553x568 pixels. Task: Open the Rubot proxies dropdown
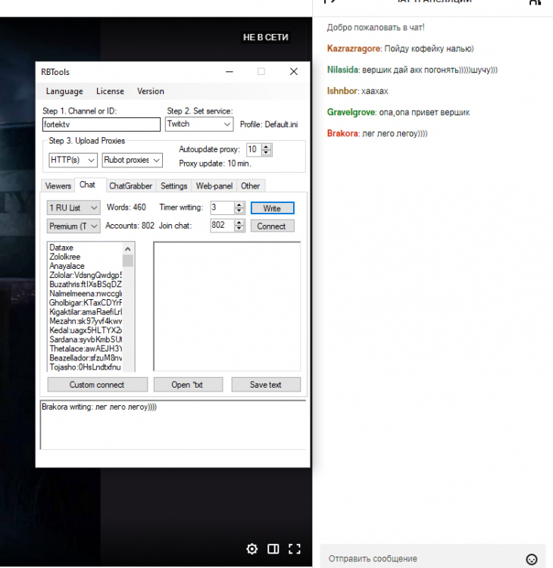pyautogui.click(x=156, y=160)
